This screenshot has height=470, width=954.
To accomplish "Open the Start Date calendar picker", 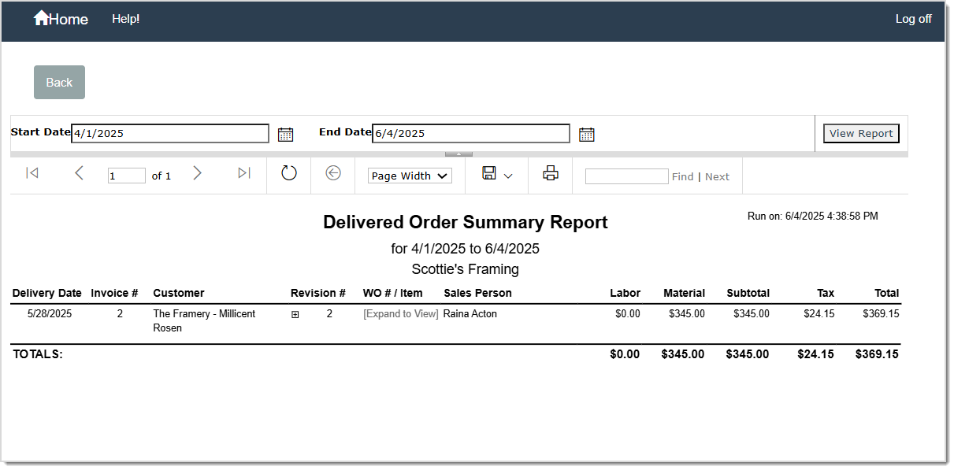I will (285, 133).
